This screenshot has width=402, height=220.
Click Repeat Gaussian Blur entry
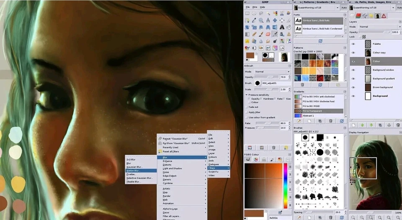182,138
